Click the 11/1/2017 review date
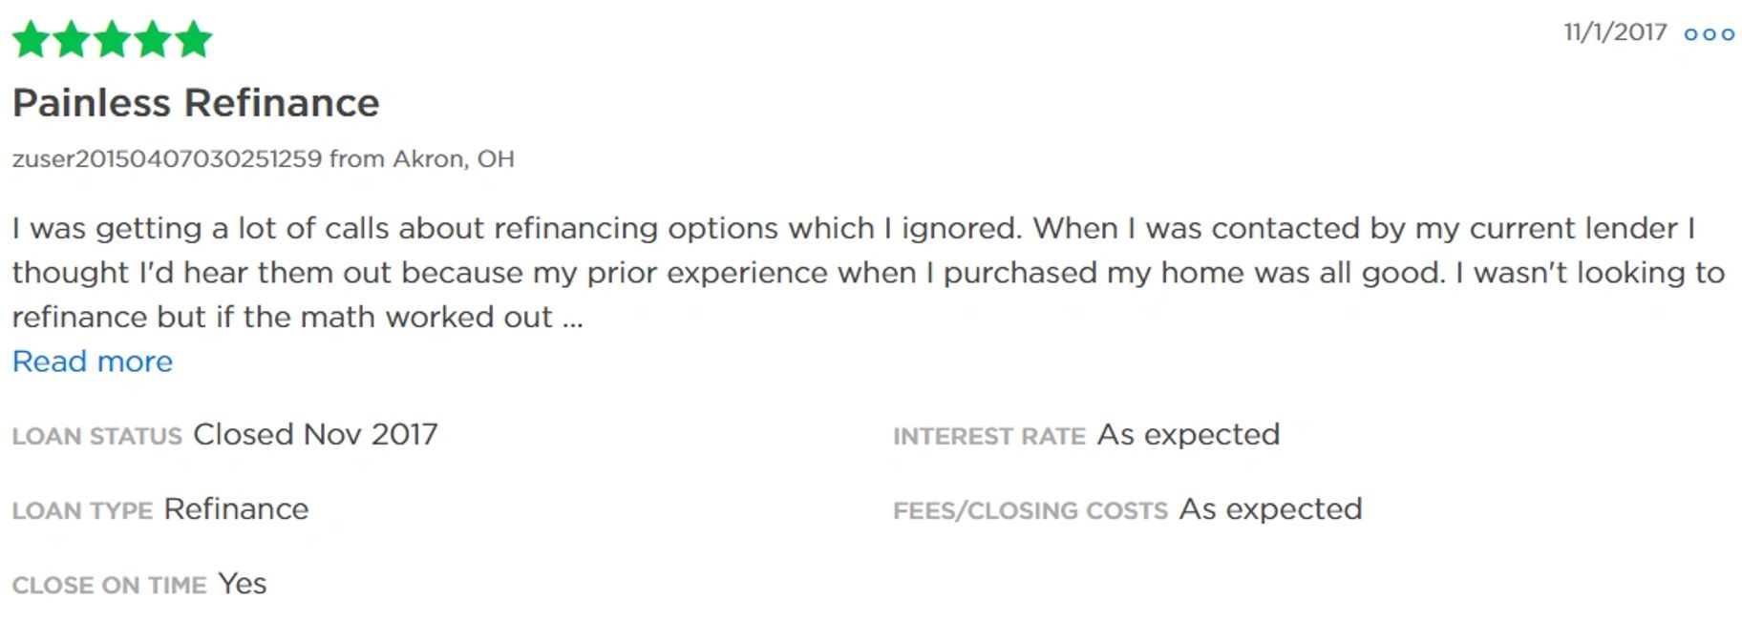This screenshot has height=620, width=1742. point(1614,32)
